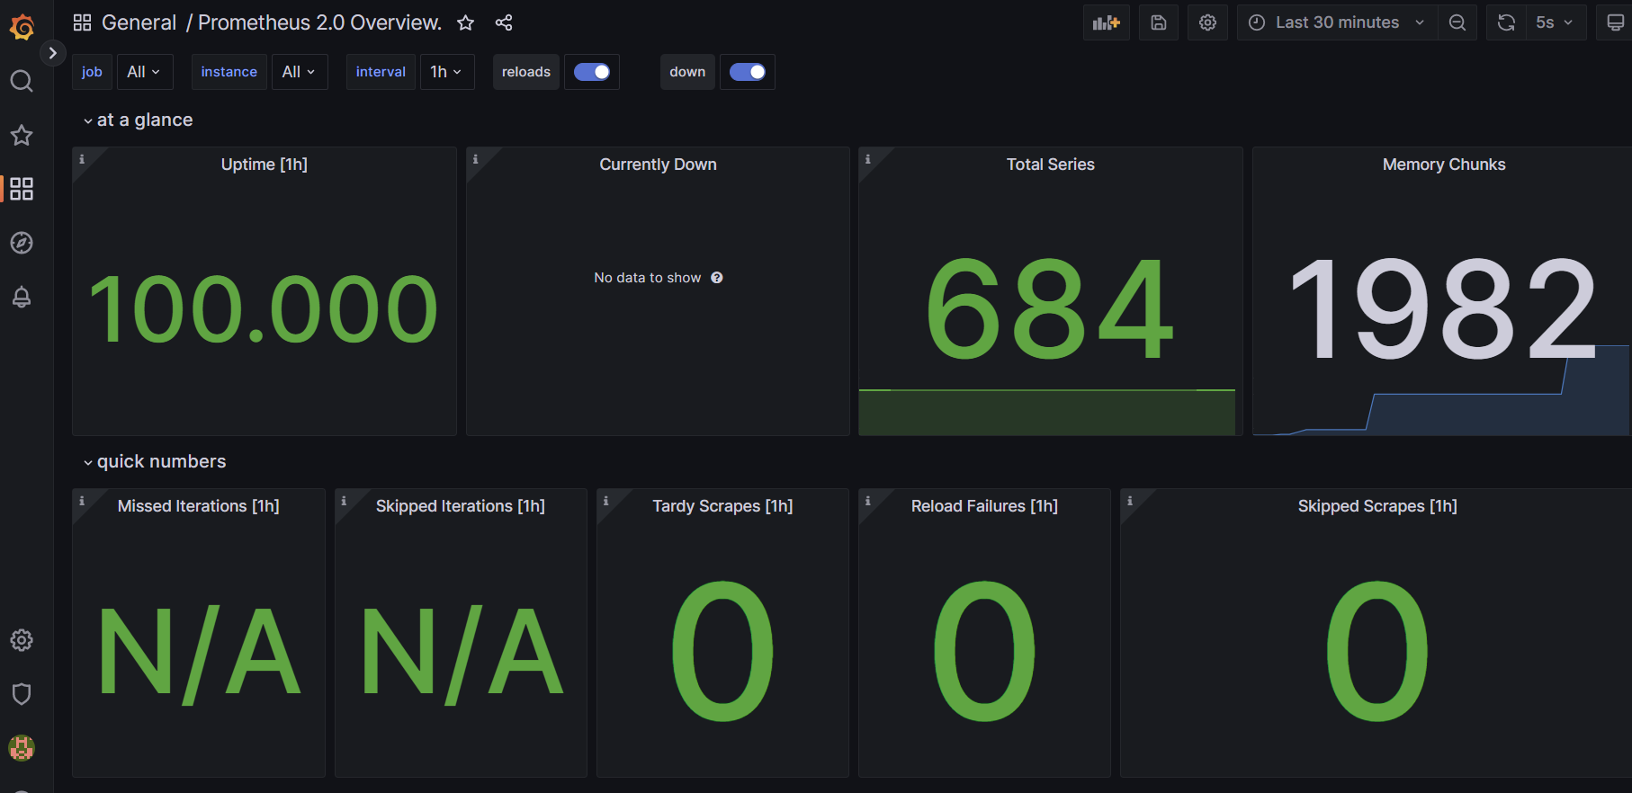Image resolution: width=1632 pixels, height=793 pixels.
Task: Open the Reload Failures [1h] title menu
Action: click(984, 506)
